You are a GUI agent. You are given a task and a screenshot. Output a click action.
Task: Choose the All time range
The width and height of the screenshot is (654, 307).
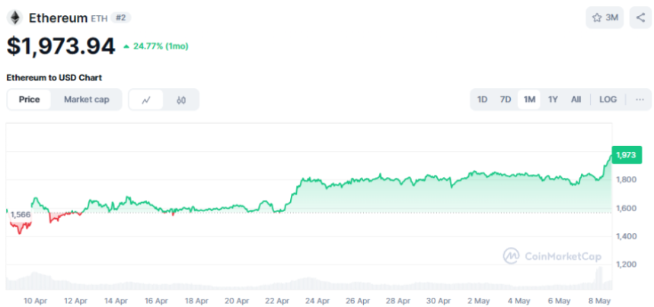click(x=576, y=100)
